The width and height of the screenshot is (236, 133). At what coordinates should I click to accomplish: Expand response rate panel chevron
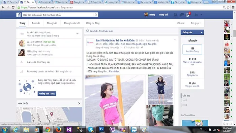tap(77, 34)
